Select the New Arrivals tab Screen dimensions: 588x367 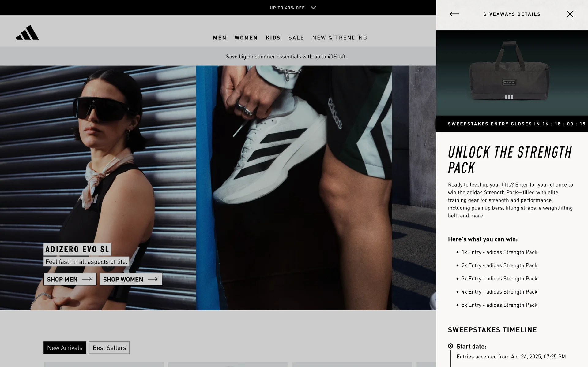[x=65, y=348]
